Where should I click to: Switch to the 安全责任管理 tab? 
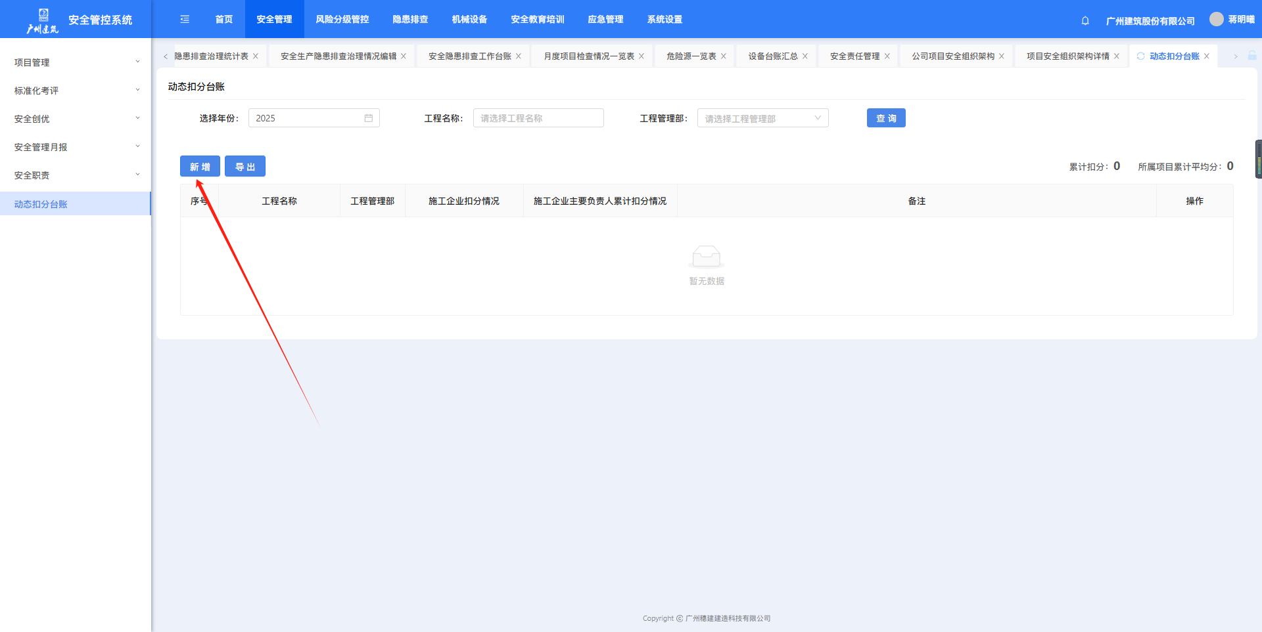click(854, 56)
